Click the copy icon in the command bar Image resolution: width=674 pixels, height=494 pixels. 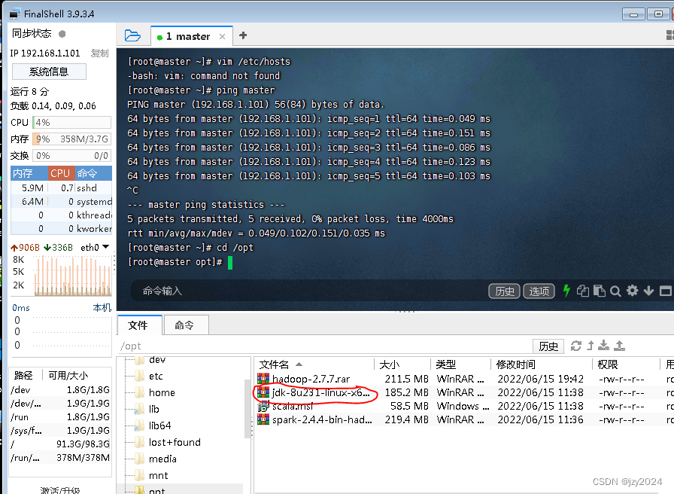(582, 291)
